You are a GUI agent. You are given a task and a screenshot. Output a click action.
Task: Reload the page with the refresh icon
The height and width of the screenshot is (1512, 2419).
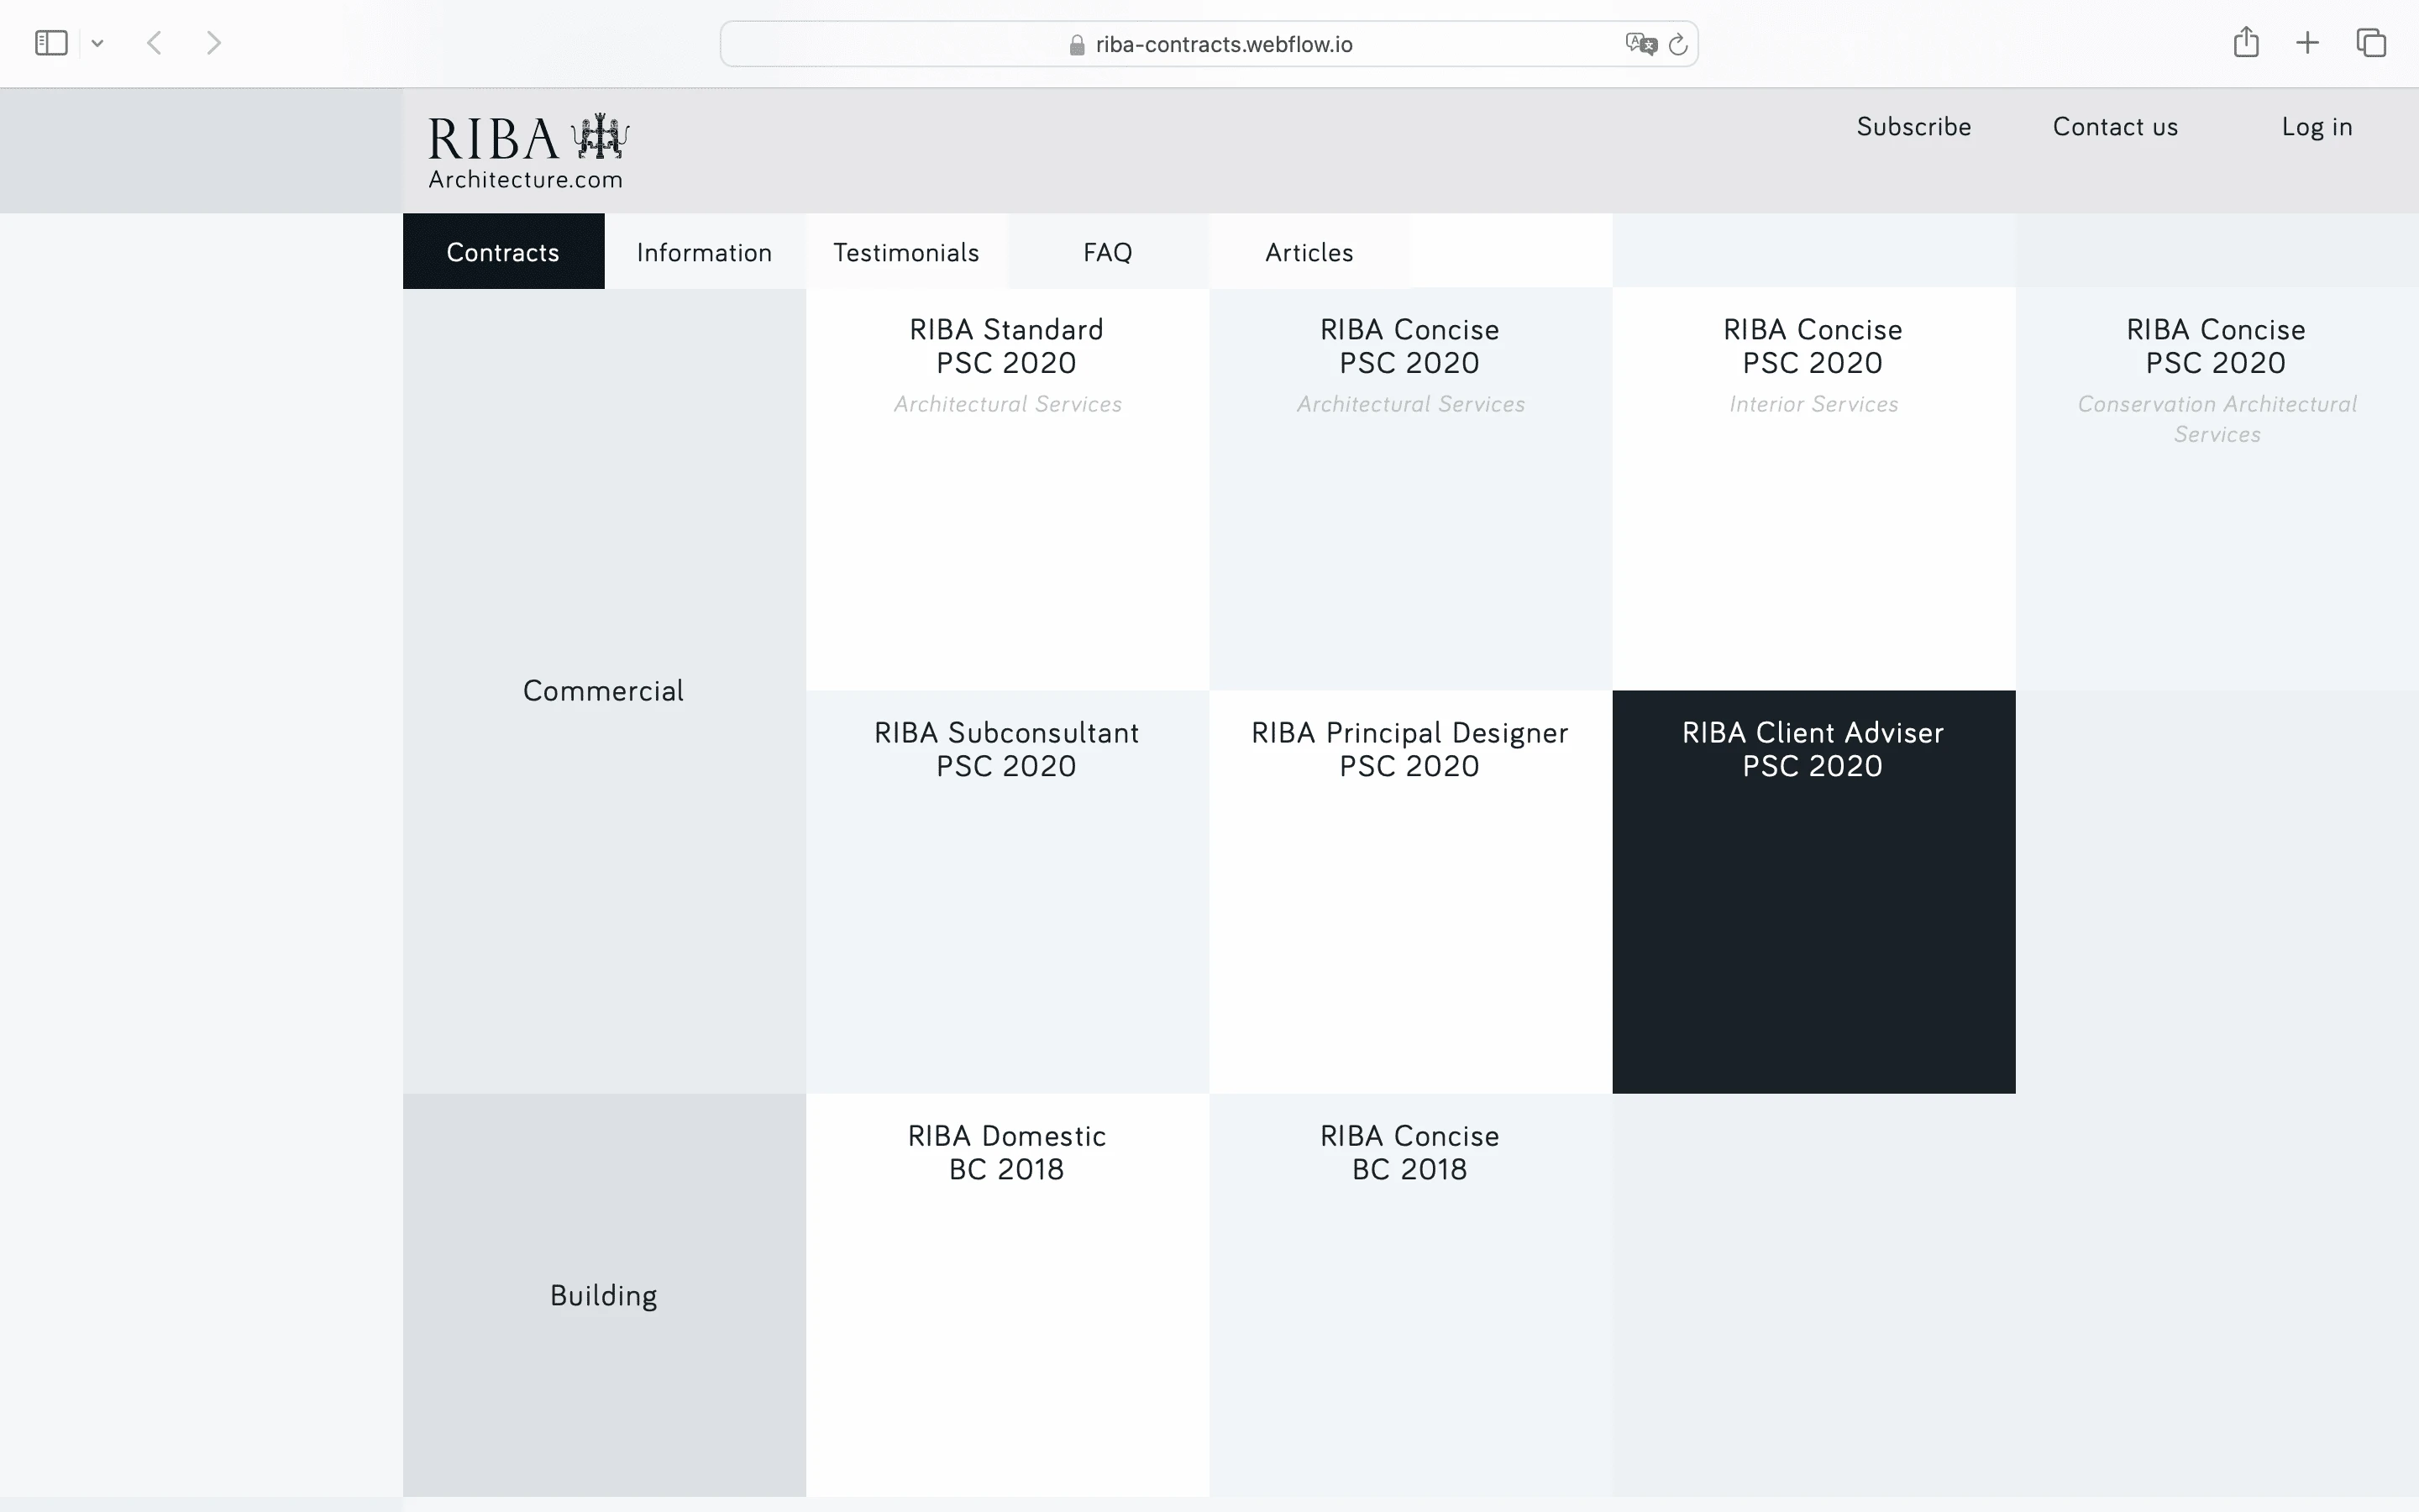(x=1678, y=44)
